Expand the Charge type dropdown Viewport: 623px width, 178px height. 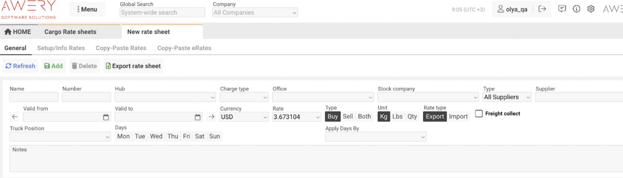tap(244, 97)
